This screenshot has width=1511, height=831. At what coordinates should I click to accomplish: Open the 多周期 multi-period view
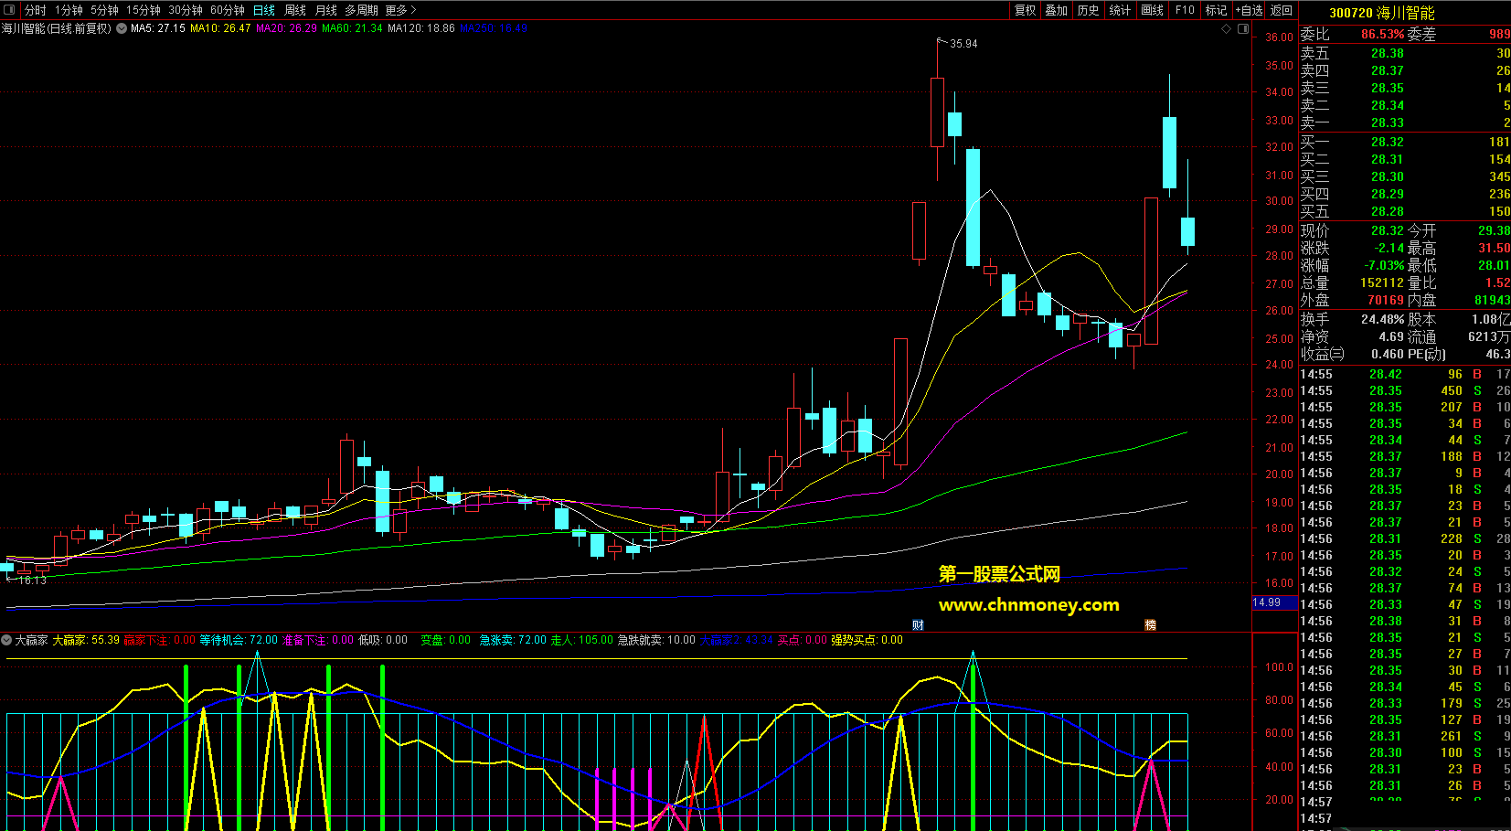tap(361, 10)
